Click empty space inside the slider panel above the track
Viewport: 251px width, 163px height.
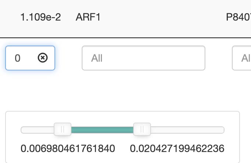pos(121,117)
